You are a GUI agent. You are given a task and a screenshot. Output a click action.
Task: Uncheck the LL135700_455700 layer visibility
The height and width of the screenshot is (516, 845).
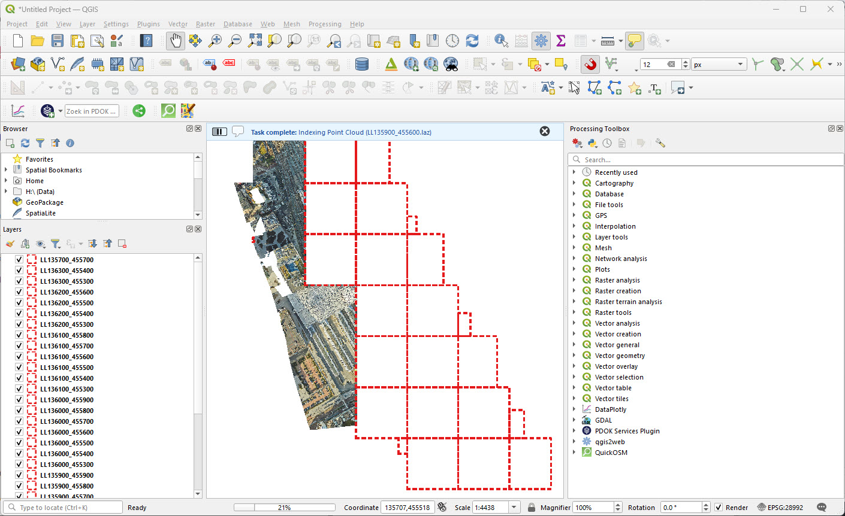pos(19,260)
